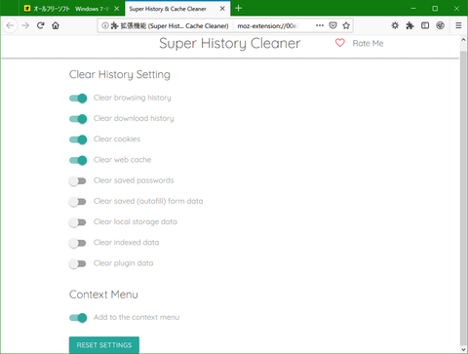The width and height of the screenshot is (468, 354).
Task: Minimize the Firefox window
Action: (x=413, y=9)
